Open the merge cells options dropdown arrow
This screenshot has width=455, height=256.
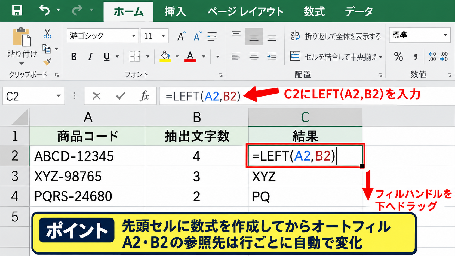click(381, 57)
